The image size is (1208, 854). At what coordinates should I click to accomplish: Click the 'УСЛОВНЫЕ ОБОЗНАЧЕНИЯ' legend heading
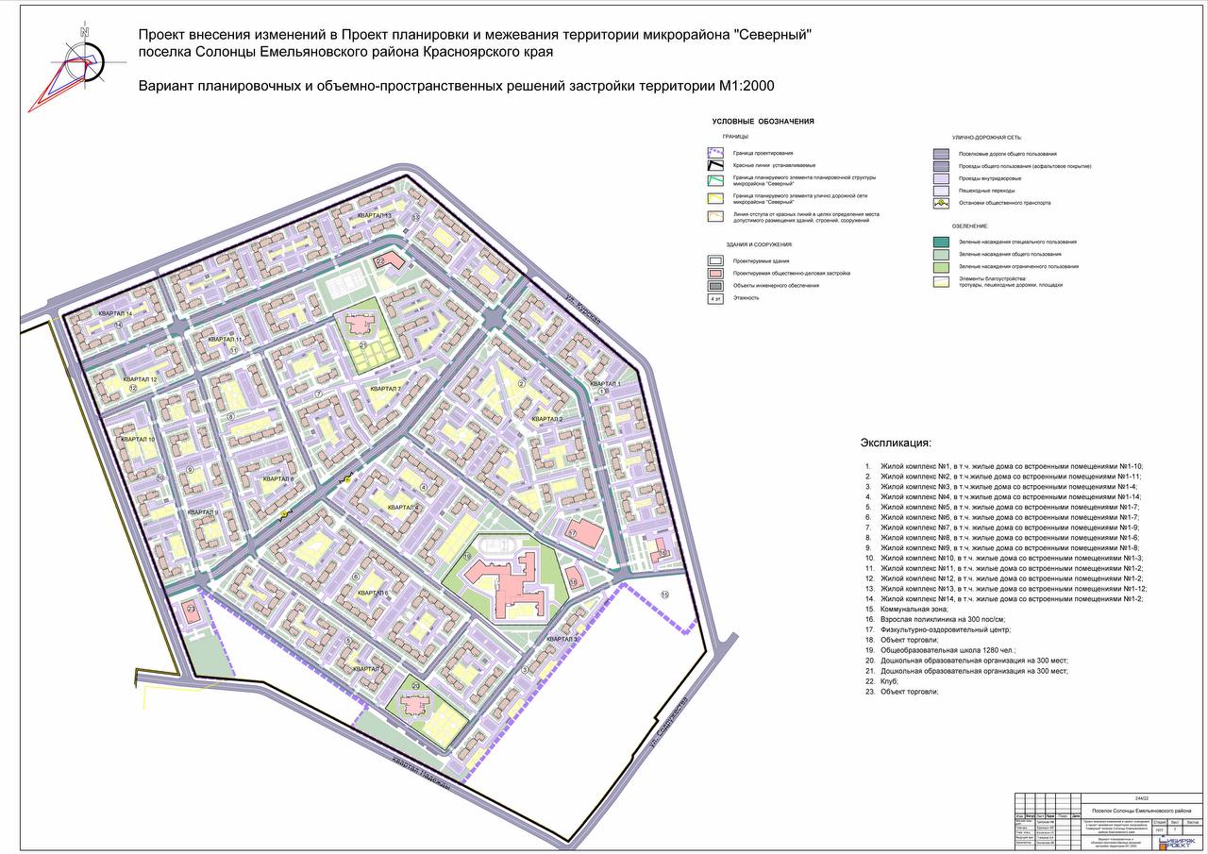click(x=763, y=122)
